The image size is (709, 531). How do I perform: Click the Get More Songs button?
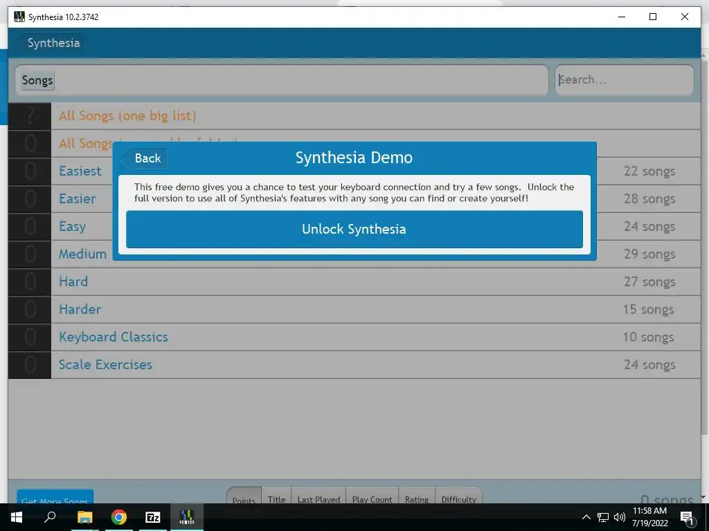(x=55, y=497)
